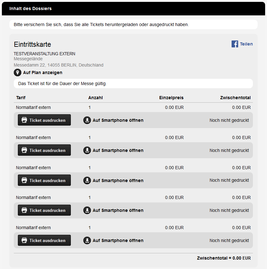Screen dimensions: 267x269
Task: Click the map pin location icon
Action: (x=18, y=73)
